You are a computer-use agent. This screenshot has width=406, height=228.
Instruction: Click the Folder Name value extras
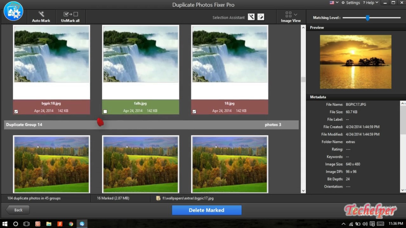[x=350, y=142]
